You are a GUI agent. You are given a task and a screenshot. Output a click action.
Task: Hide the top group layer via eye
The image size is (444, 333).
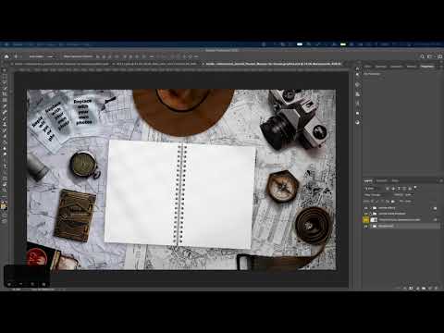[x=366, y=208]
